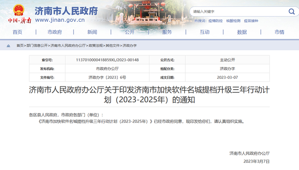Click the search magnifier icon
The image size is (299, 170).
coord(292,12)
